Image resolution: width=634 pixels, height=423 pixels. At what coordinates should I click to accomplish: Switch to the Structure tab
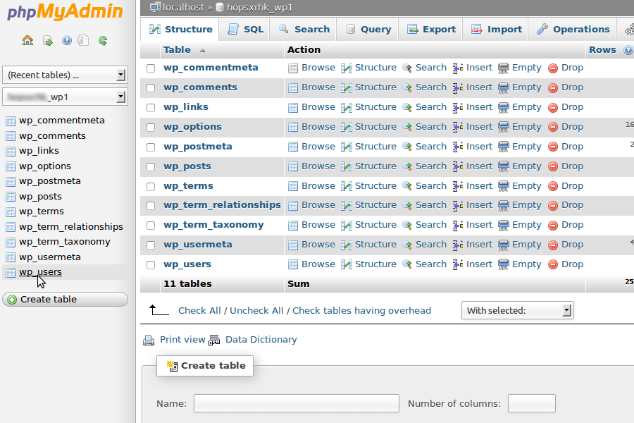180,29
